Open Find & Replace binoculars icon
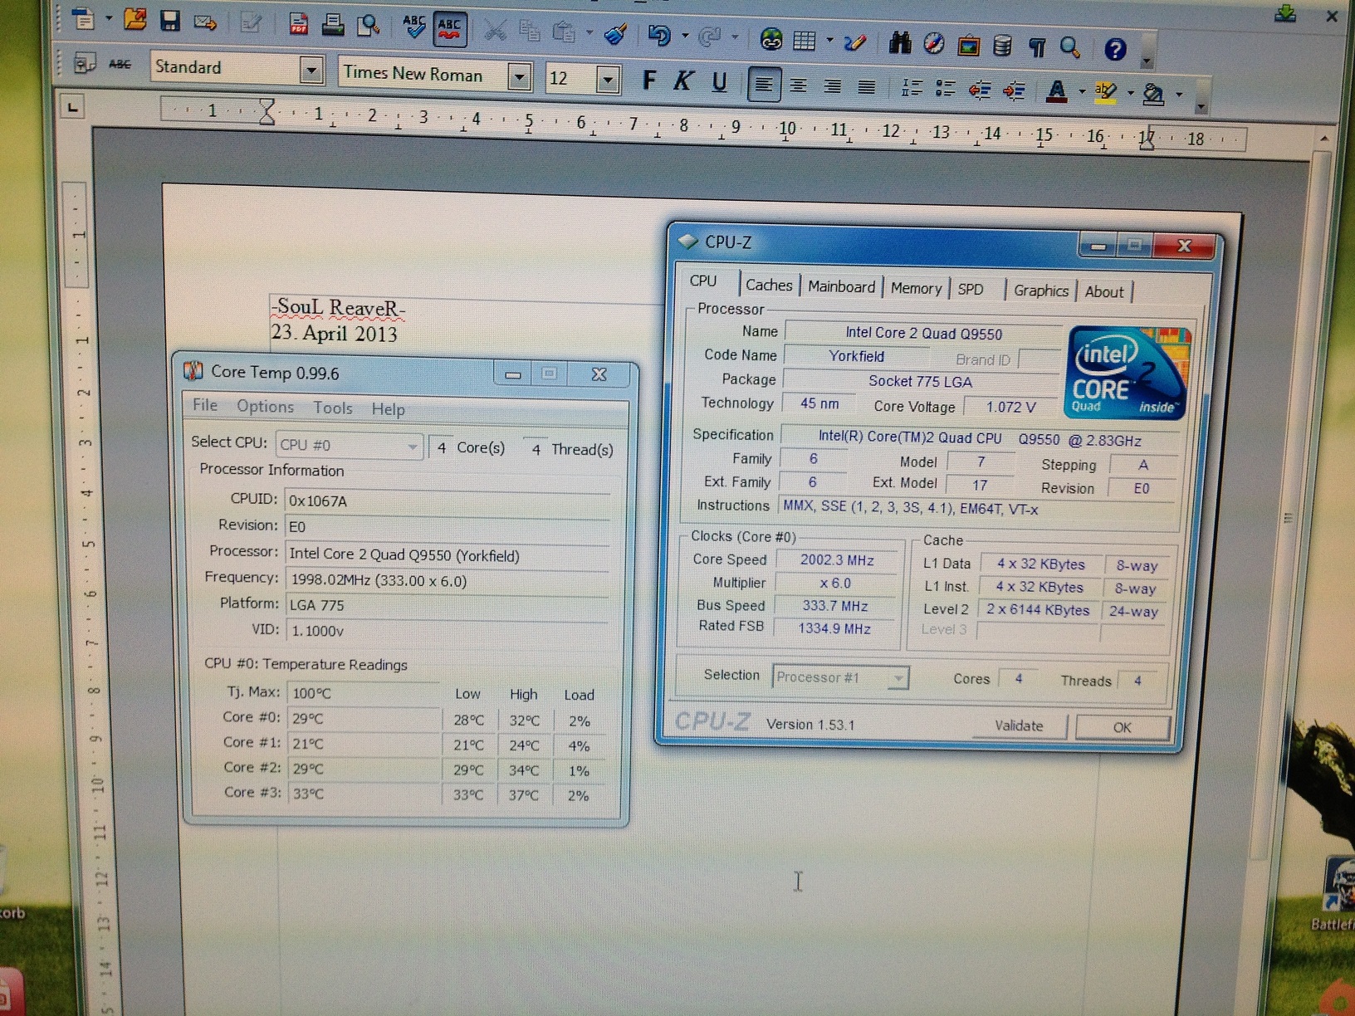Screen dimensions: 1355x1016 [899, 43]
